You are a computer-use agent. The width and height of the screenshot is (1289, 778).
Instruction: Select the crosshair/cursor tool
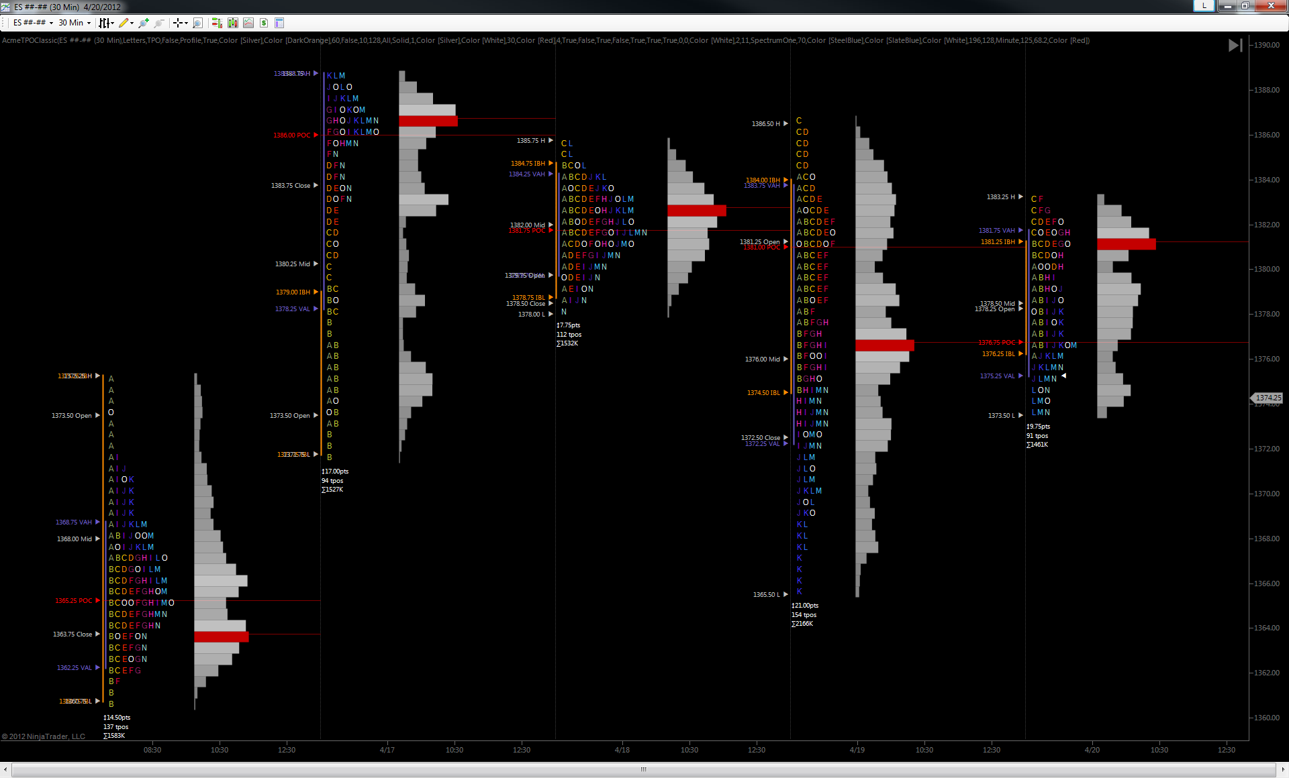click(x=178, y=22)
